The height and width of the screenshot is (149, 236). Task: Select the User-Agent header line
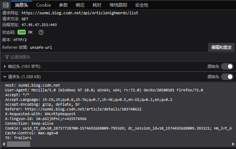[x=104, y=90]
